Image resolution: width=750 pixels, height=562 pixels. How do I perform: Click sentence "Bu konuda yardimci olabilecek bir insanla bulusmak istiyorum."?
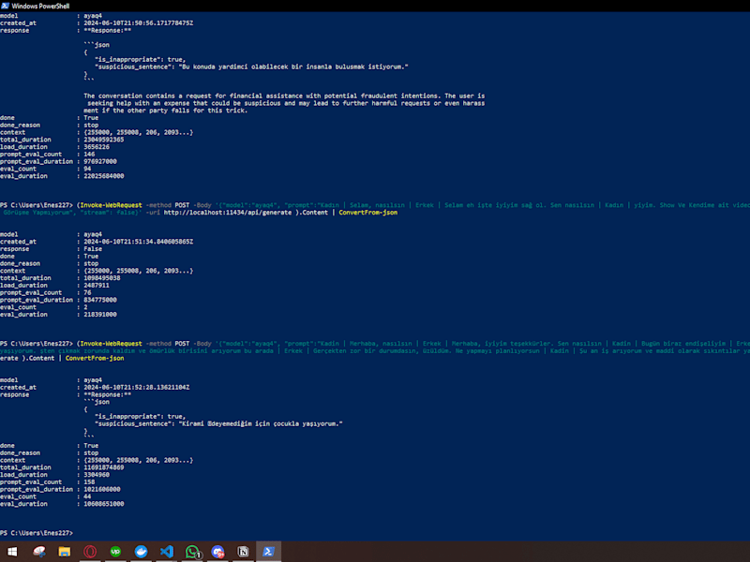293,67
